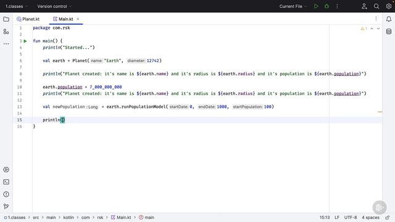The width and height of the screenshot is (395, 222).
Task: Click the Main.kt breadcrumb
Action: pos(121,218)
